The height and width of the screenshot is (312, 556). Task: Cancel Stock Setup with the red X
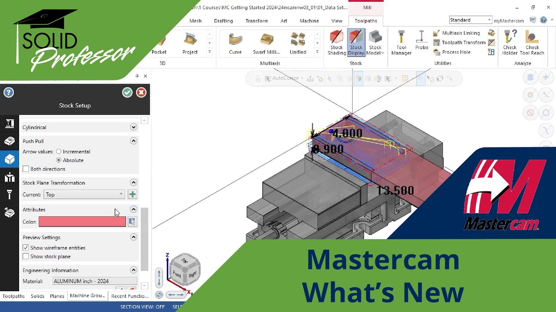click(x=141, y=92)
